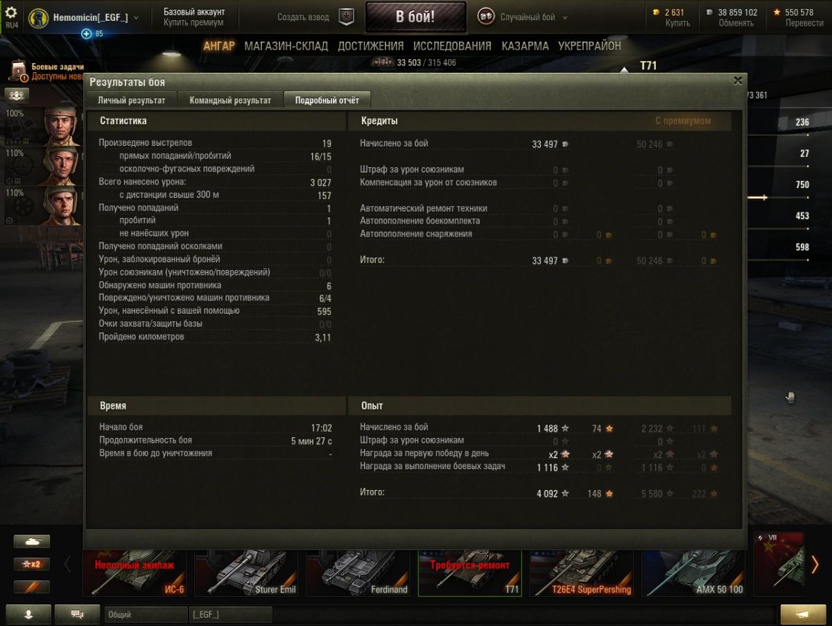This screenshot has width=832, height=626.
Task: Go to next tanks in carousel
Action: click(x=815, y=564)
